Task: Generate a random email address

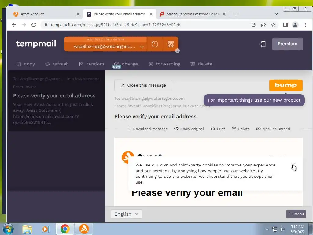Action: point(92,64)
